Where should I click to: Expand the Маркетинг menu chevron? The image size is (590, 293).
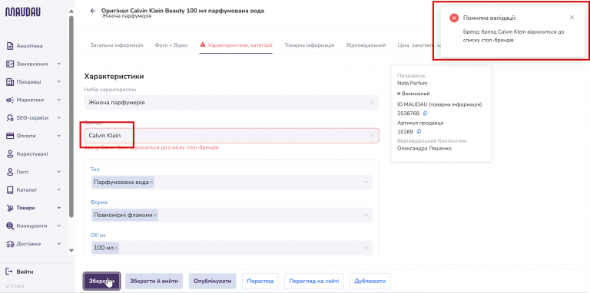coord(58,100)
